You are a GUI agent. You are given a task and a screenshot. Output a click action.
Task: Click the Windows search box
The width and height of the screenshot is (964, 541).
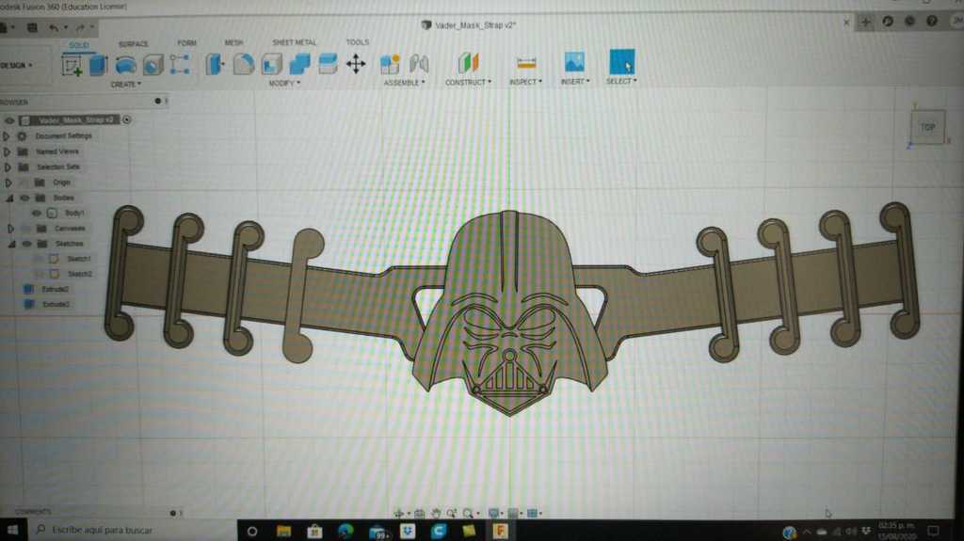coord(132,530)
